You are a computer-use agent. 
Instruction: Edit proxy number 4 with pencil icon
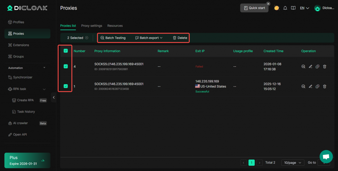310,66
